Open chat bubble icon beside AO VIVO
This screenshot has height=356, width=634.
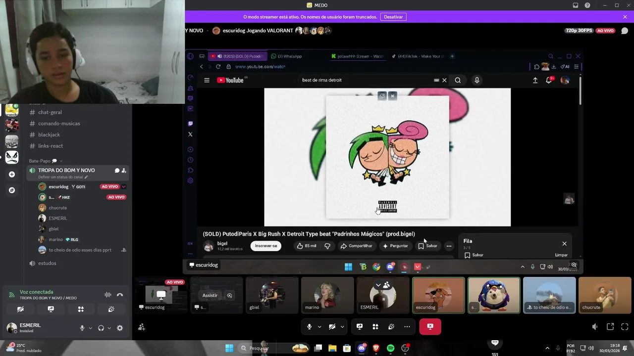pos(624,31)
